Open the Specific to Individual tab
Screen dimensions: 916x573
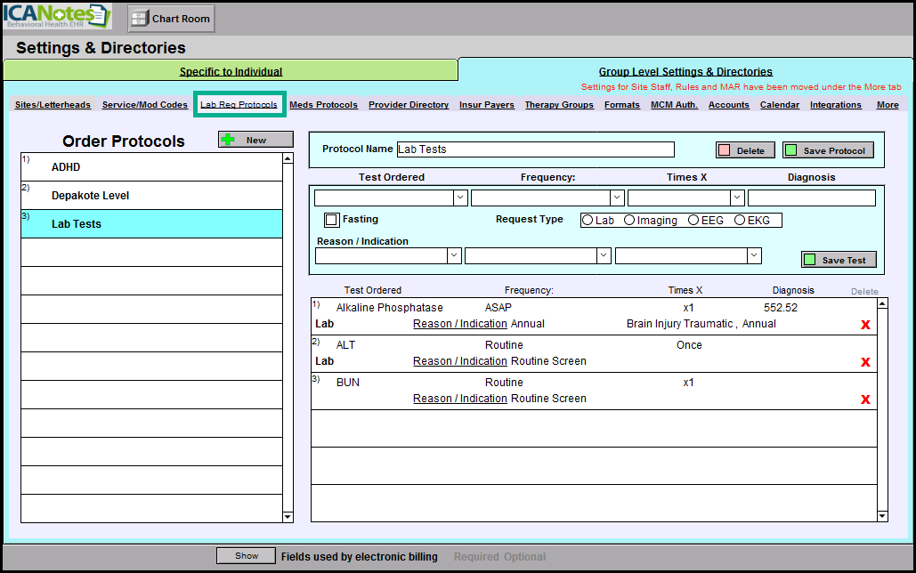[231, 72]
